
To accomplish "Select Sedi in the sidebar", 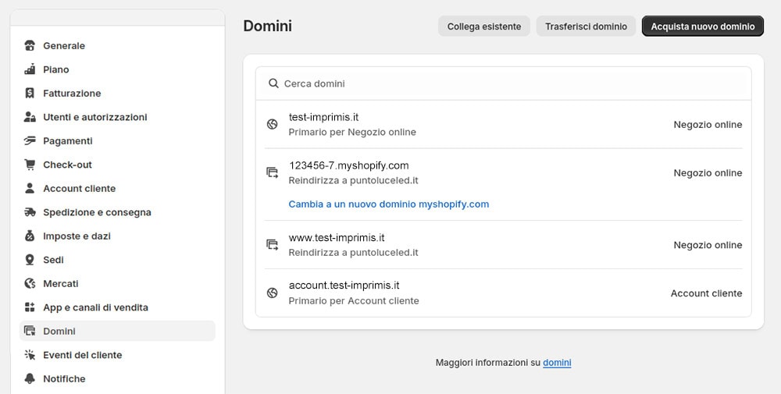I will [x=117, y=260].
